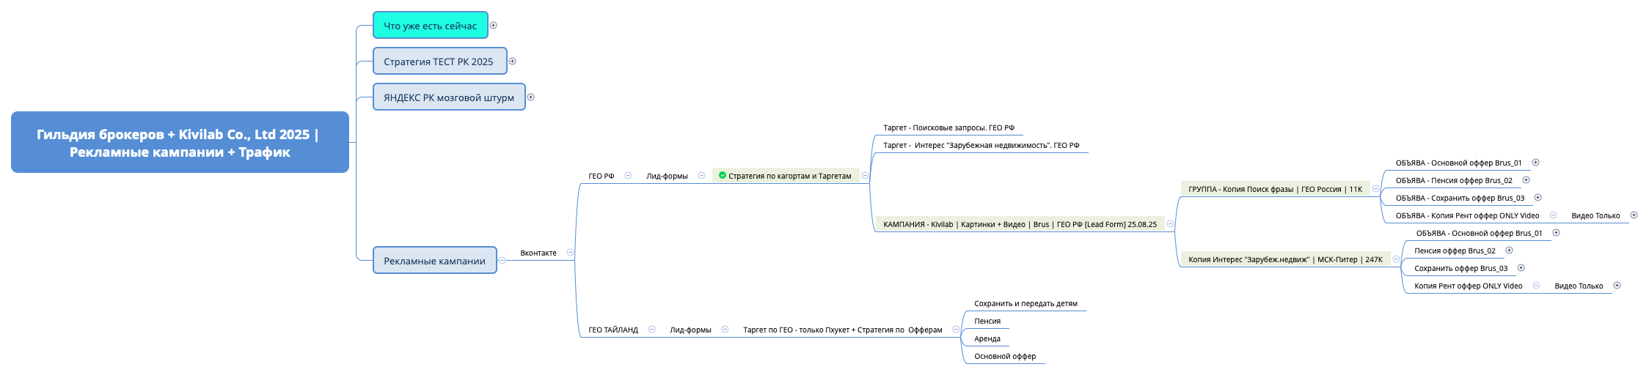
Task: Select the ЯНДЕКС РК мозговой штурм node
Action: (449, 97)
